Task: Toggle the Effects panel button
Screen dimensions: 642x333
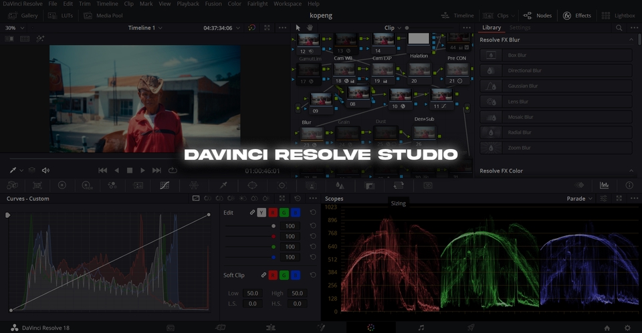Action: 577,15
